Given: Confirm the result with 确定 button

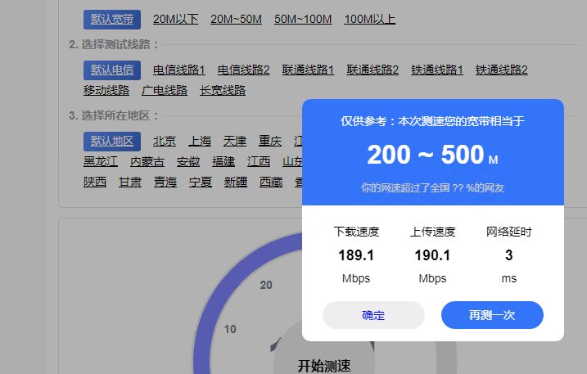Looking at the screenshot, I should coord(373,315).
